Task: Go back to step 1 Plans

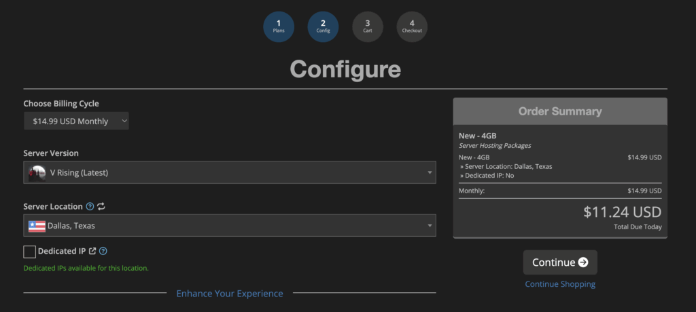Action: [279, 26]
